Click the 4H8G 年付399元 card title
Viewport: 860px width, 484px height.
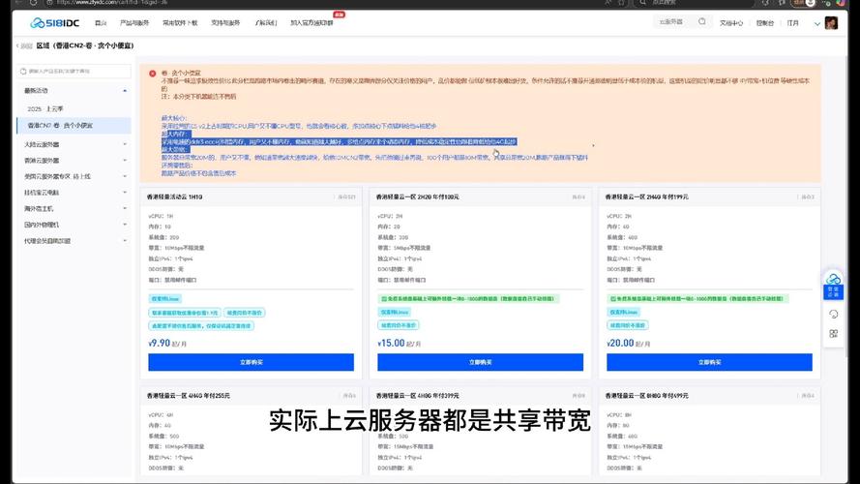coord(417,396)
